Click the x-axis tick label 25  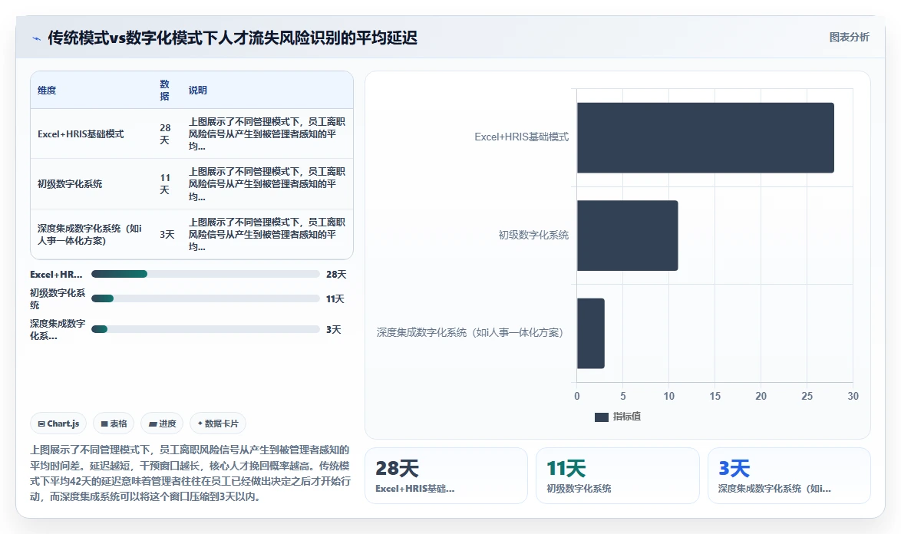click(807, 396)
